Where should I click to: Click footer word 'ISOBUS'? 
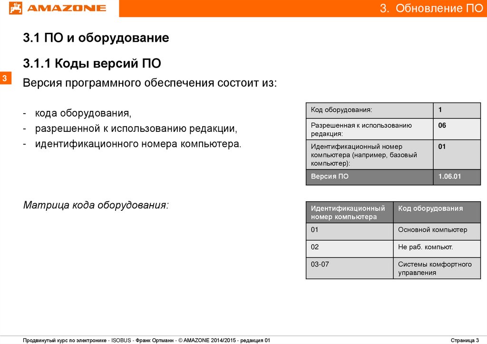121,341
